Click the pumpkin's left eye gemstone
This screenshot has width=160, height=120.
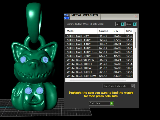[x=28, y=91]
